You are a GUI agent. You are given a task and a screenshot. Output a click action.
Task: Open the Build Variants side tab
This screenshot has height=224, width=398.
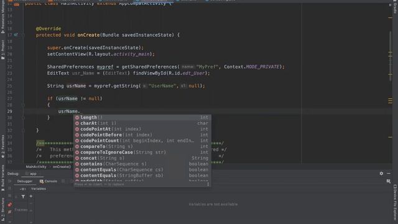click(2, 178)
